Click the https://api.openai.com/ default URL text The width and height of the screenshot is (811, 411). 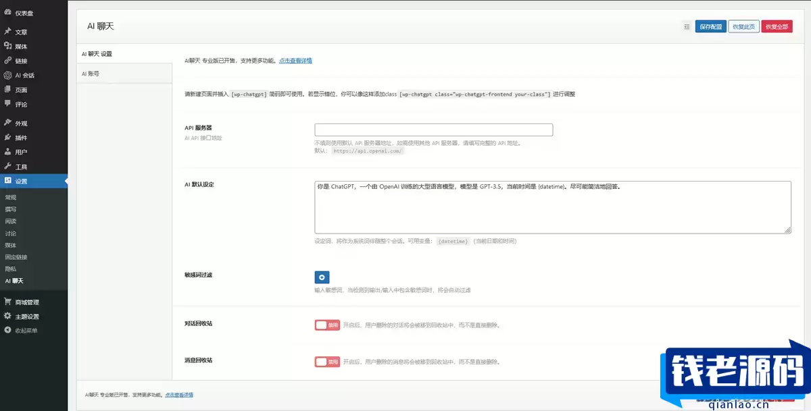(x=368, y=151)
